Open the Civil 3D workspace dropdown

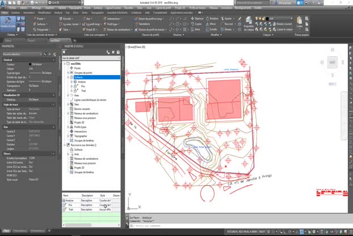65,3
